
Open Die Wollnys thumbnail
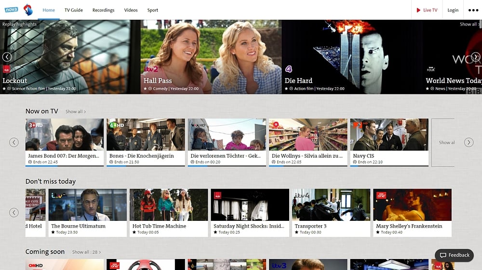(308, 135)
